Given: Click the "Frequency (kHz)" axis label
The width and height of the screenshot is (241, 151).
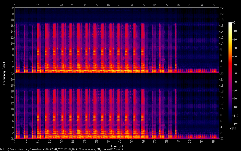Looking at the screenshot, I should pyautogui.click(x=4, y=73).
